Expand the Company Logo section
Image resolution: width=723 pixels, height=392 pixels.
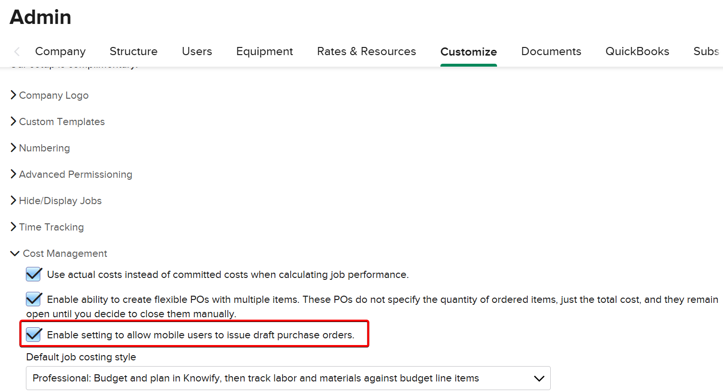53,95
